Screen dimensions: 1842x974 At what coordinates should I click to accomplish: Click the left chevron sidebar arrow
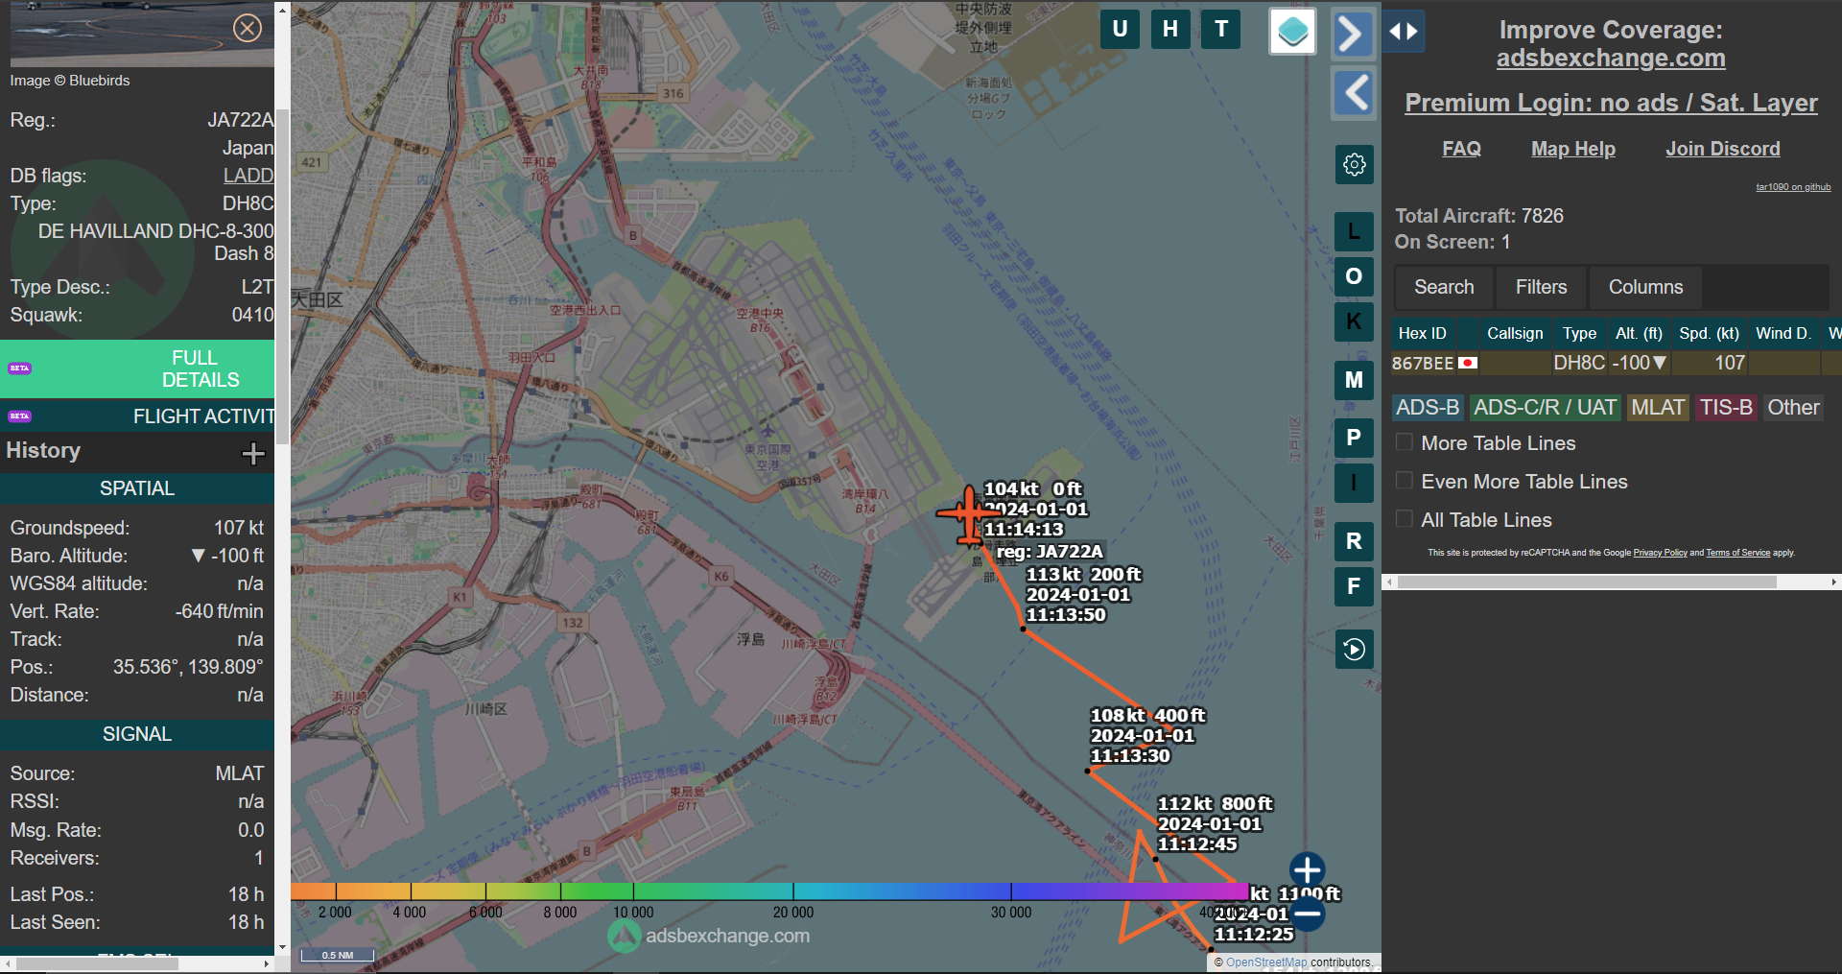point(1353,93)
